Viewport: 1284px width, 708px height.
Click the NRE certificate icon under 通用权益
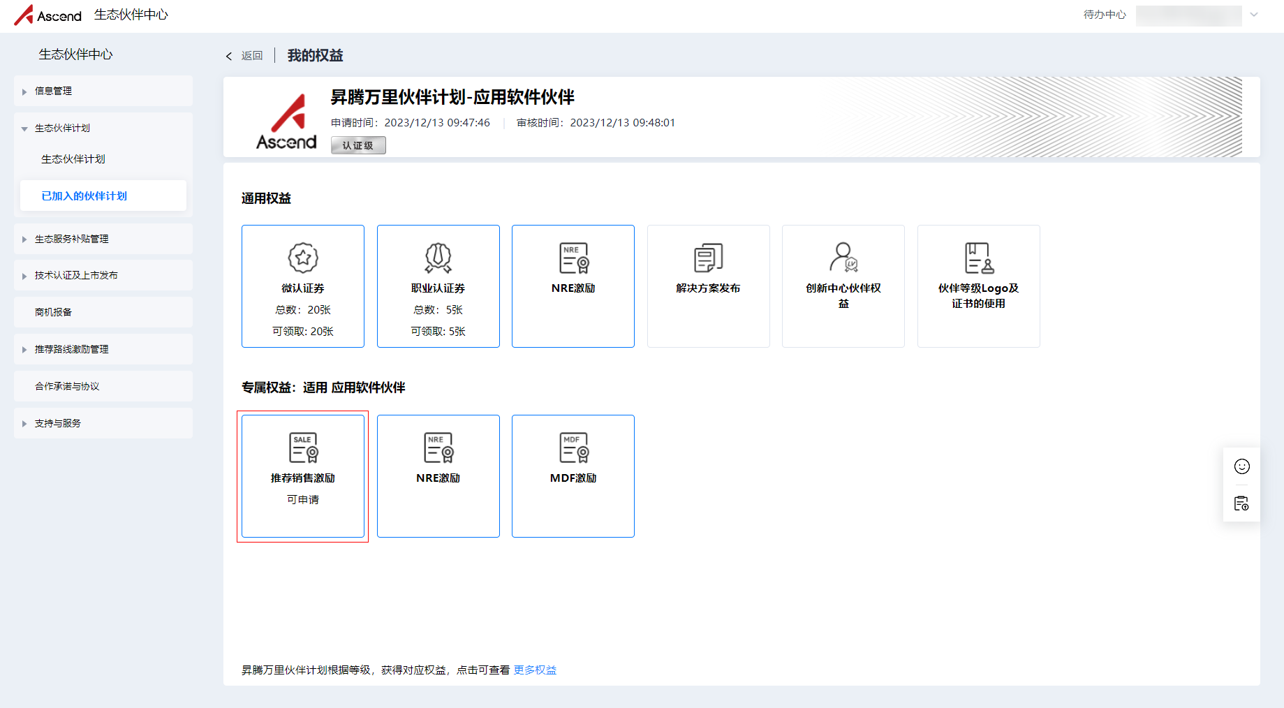click(574, 258)
